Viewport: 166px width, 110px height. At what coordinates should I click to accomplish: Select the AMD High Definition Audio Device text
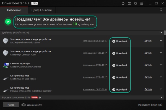pyautogui.click(x=25, y=43)
